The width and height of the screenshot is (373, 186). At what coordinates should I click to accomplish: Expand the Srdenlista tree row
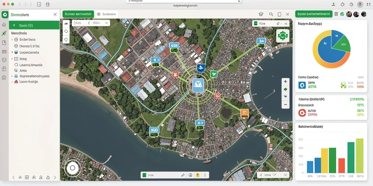tap(12, 40)
